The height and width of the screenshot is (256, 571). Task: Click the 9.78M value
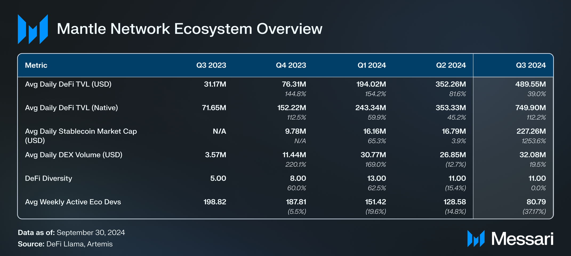pos(295,131)
